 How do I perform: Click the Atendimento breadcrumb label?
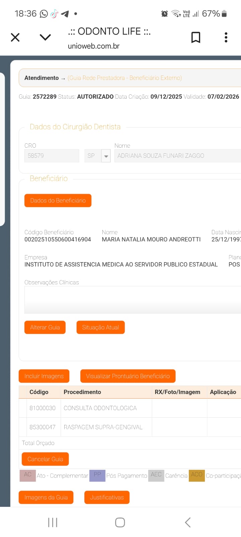point(42,78)
